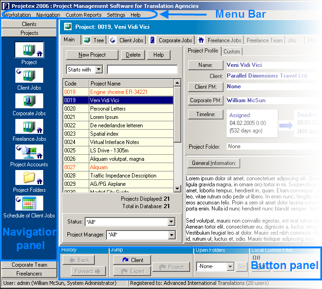Open the Client Jobs navigation icon
The height and width of the screenshot is (289, 322).
point(29,75)
